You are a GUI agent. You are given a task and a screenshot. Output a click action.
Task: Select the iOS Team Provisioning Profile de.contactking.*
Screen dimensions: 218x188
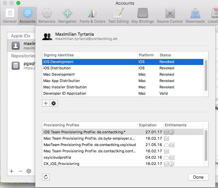123,132
